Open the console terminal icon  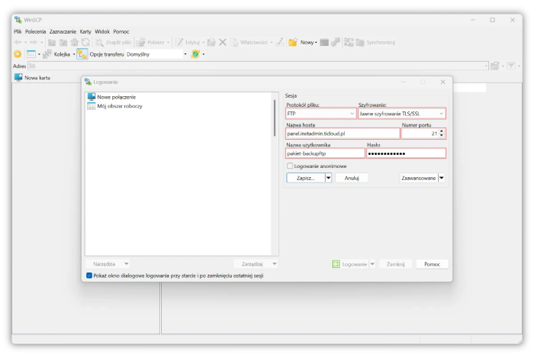(x=324, y=42)
